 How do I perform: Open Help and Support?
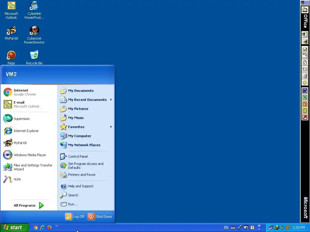[x=86, y=186]
